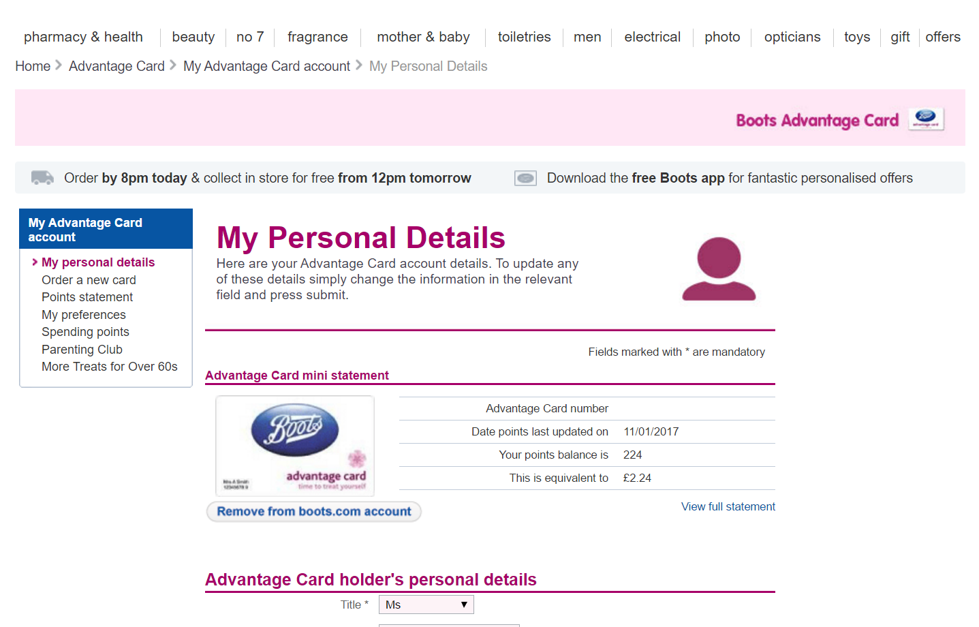Click Remove from boots.com account
The width and height of the screenshot is (979, 627).
(313, 511)
